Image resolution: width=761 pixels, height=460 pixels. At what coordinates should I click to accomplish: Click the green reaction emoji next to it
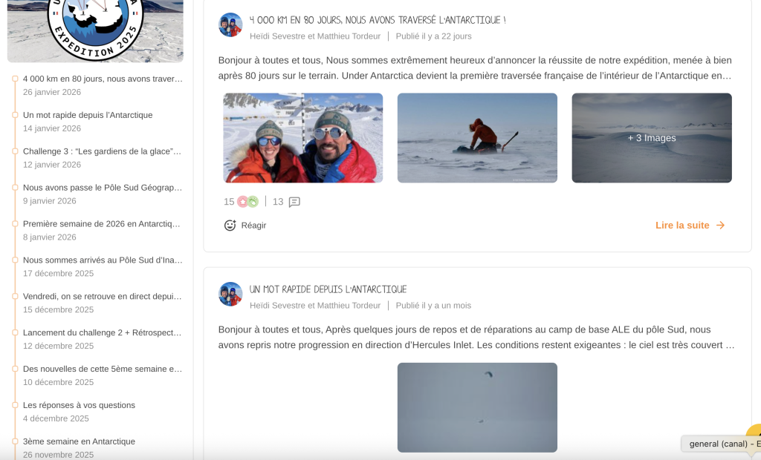[x=253, y=200]
